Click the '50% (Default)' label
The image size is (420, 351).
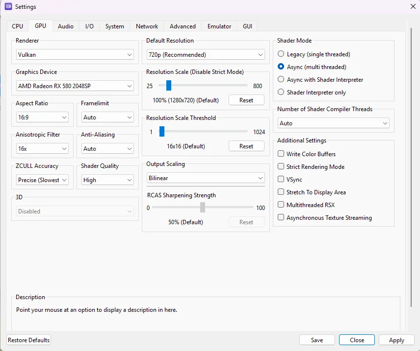point(185,222)
